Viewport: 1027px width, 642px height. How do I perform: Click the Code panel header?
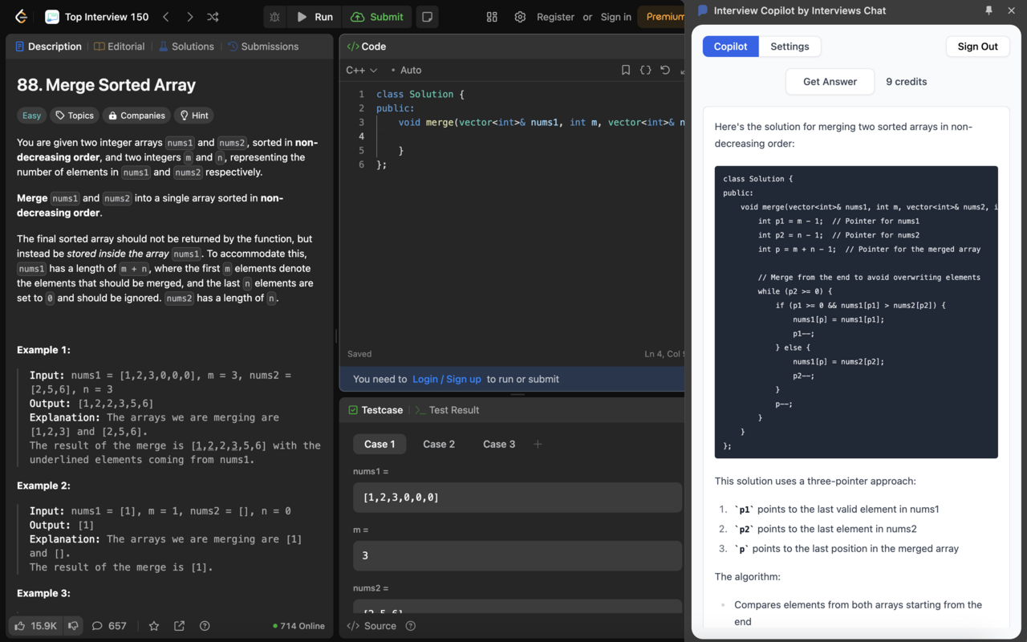pyautogui.click(x=367, y=47)
